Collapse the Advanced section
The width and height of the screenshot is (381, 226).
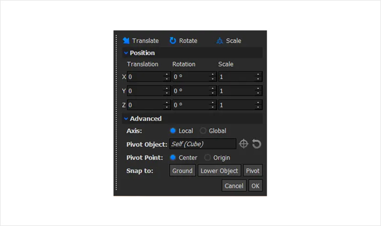click(x=126, y=119)
